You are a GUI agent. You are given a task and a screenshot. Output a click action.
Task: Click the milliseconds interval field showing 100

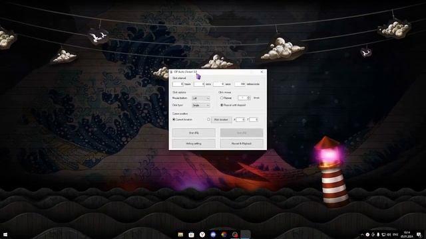pos(240,84)
